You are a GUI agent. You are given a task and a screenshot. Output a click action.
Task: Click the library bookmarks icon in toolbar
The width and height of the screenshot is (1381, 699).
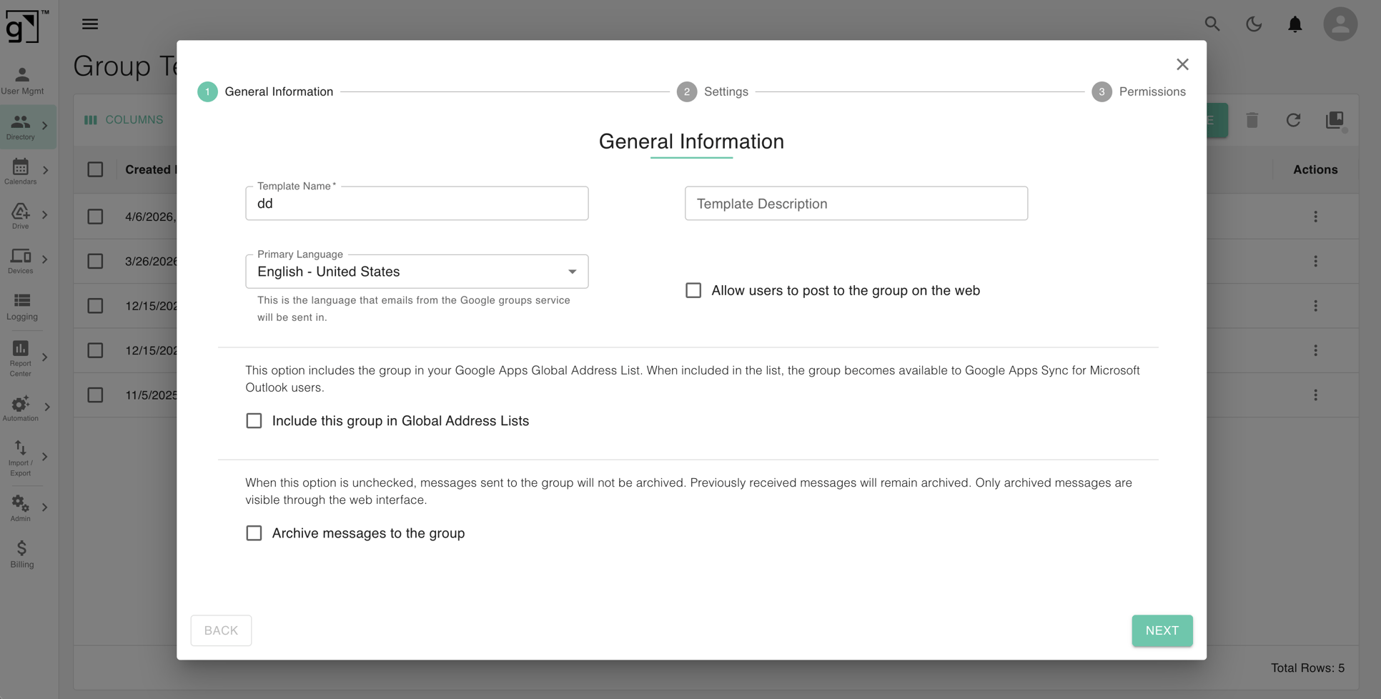click(1335, 120)
